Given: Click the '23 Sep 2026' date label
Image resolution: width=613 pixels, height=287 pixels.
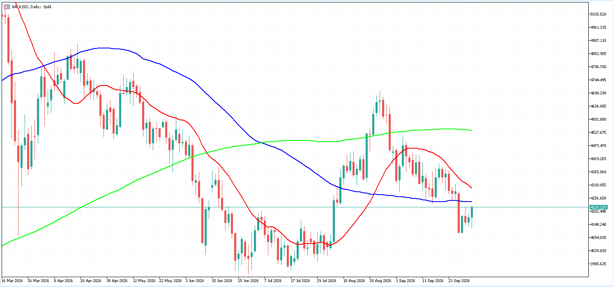Looking at the screenshot, I should 459,281.
